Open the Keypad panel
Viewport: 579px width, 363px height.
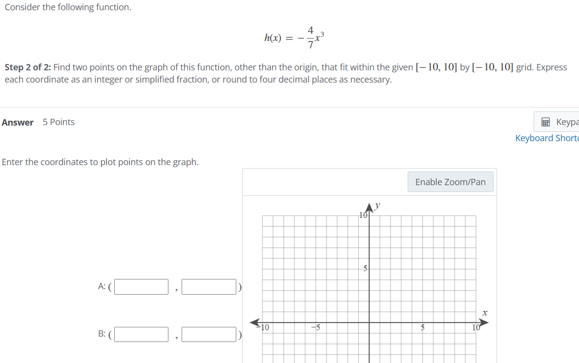[x=561, y=122]
